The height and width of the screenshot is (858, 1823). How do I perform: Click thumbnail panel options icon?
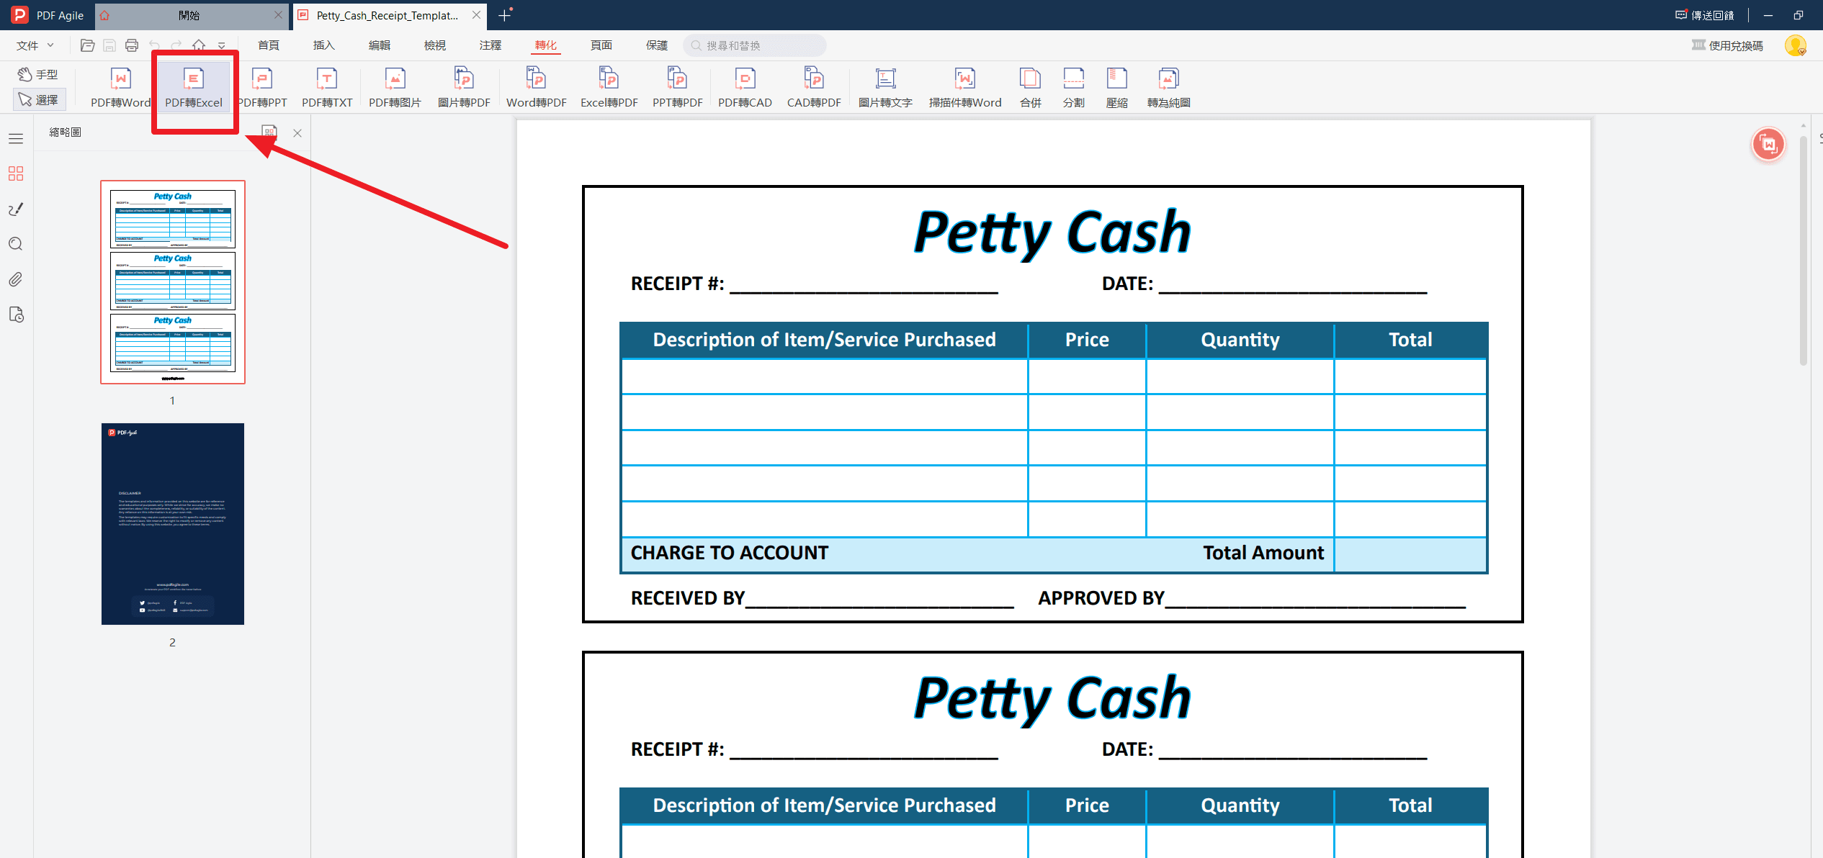click(269, 132)
